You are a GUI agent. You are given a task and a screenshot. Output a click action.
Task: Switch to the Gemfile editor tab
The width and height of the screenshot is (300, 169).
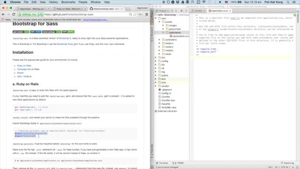tap(198, 11)
